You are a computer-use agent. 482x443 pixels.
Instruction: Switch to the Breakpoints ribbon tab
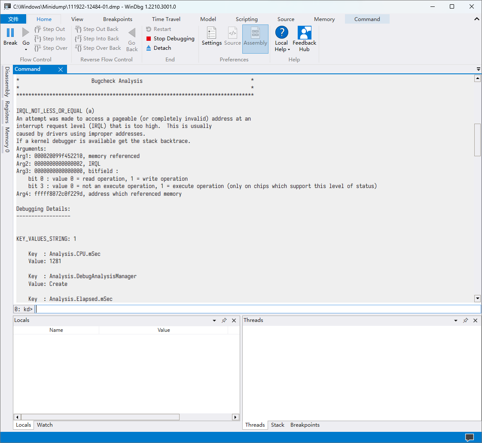(x=118, y=19)
